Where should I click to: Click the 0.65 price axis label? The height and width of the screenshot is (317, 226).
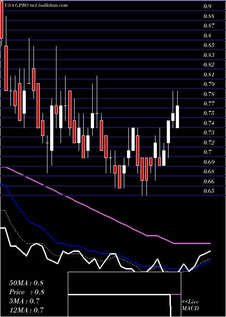coord(209,191)
